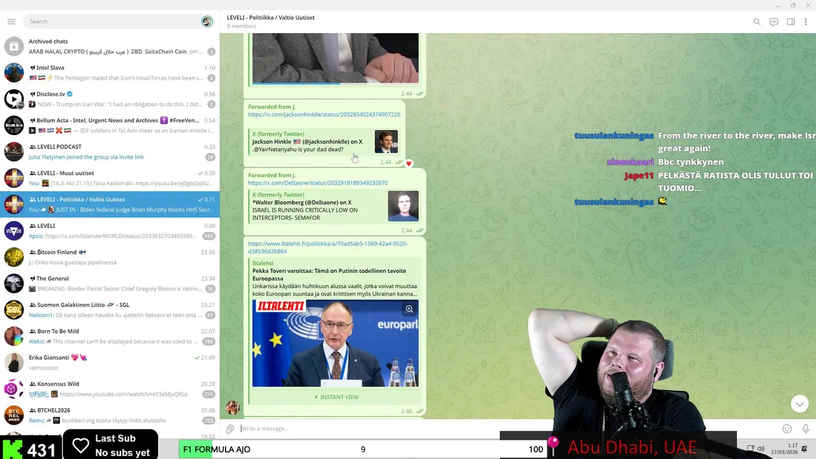816x459 pixels.
Task: Open account avatar in search bar
Action: click(x=207, y=22)
